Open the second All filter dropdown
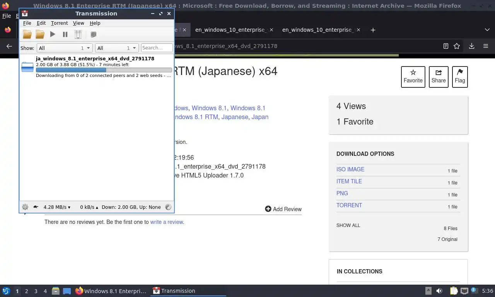Screen dimensions: 495x297 (117, 48)
